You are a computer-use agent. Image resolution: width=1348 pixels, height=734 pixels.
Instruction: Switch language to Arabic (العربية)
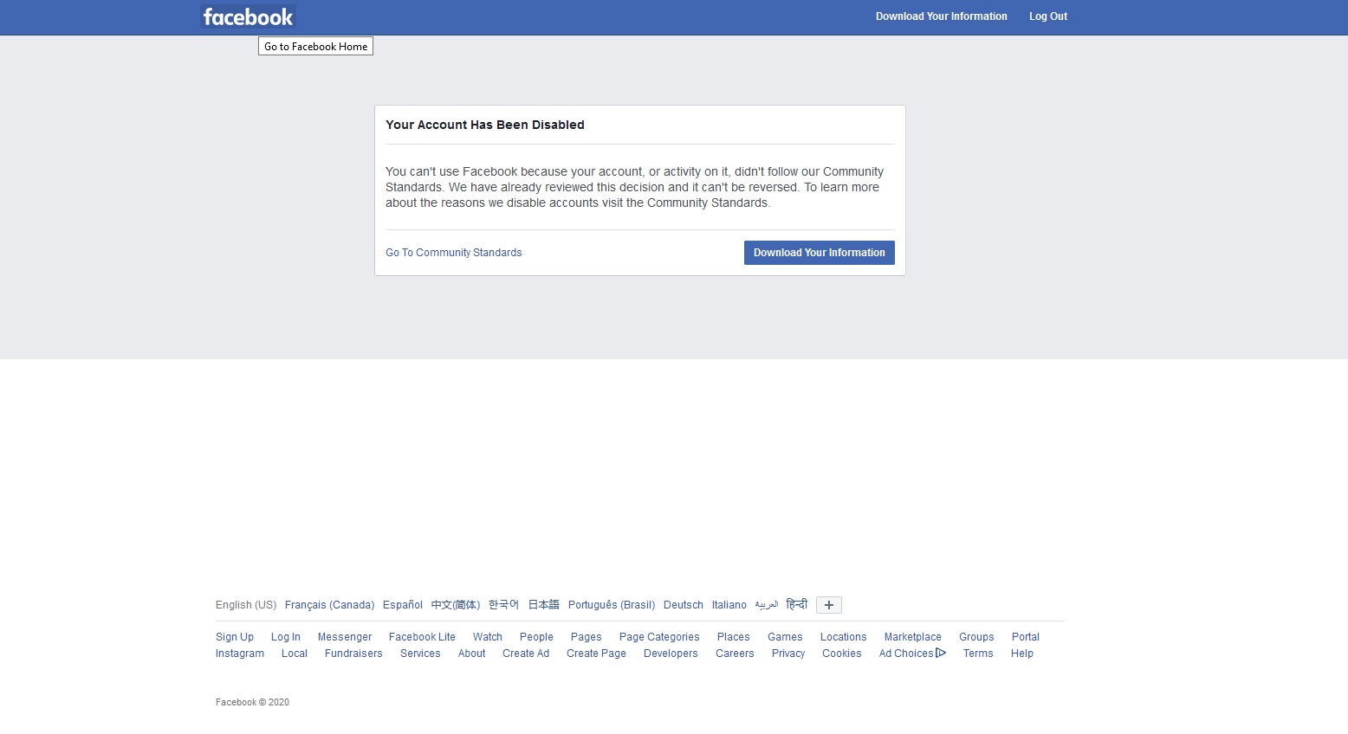[767, 605]
